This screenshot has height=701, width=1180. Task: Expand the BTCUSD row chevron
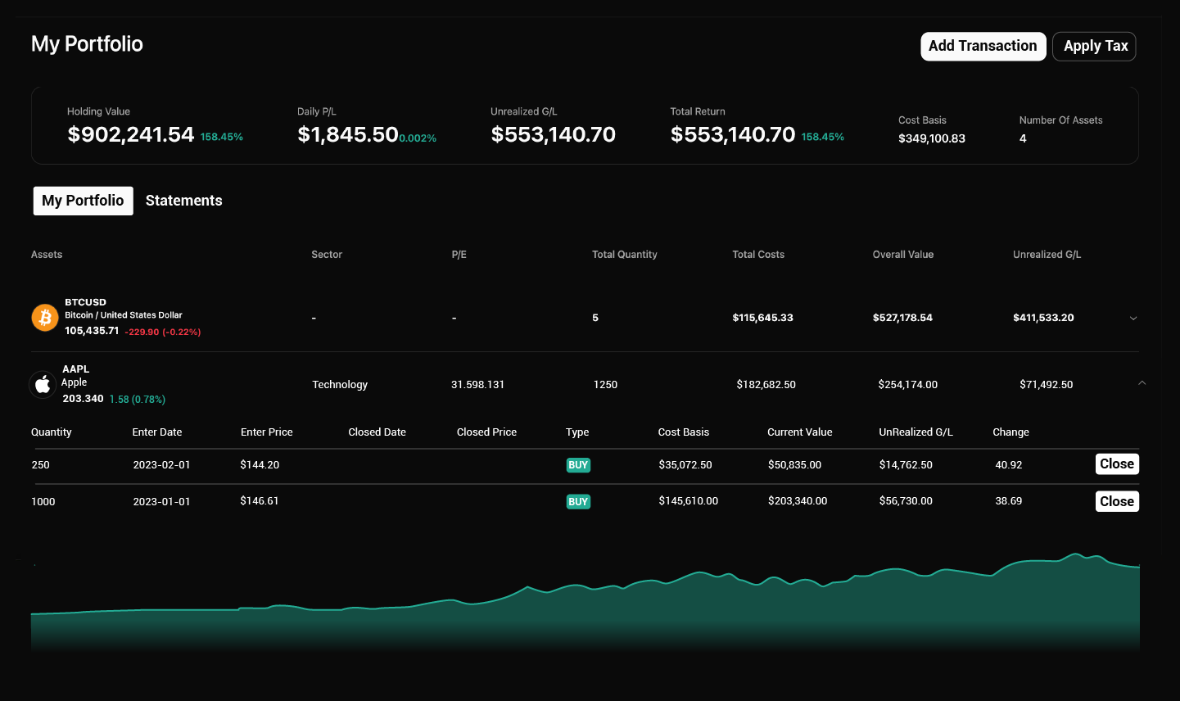[1133, 318]
